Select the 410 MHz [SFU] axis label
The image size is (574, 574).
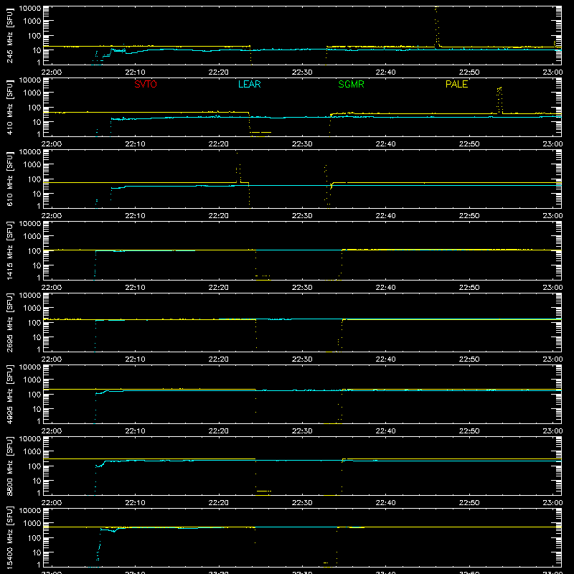click(9, 107)
